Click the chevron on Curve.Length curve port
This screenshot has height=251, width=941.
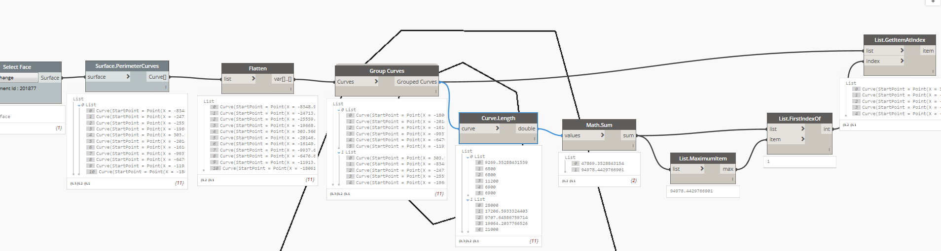(x=497, y=128)
